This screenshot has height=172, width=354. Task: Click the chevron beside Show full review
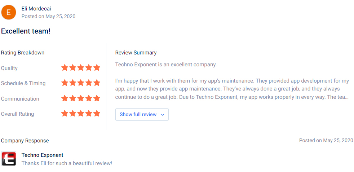[x=163, y=115]
